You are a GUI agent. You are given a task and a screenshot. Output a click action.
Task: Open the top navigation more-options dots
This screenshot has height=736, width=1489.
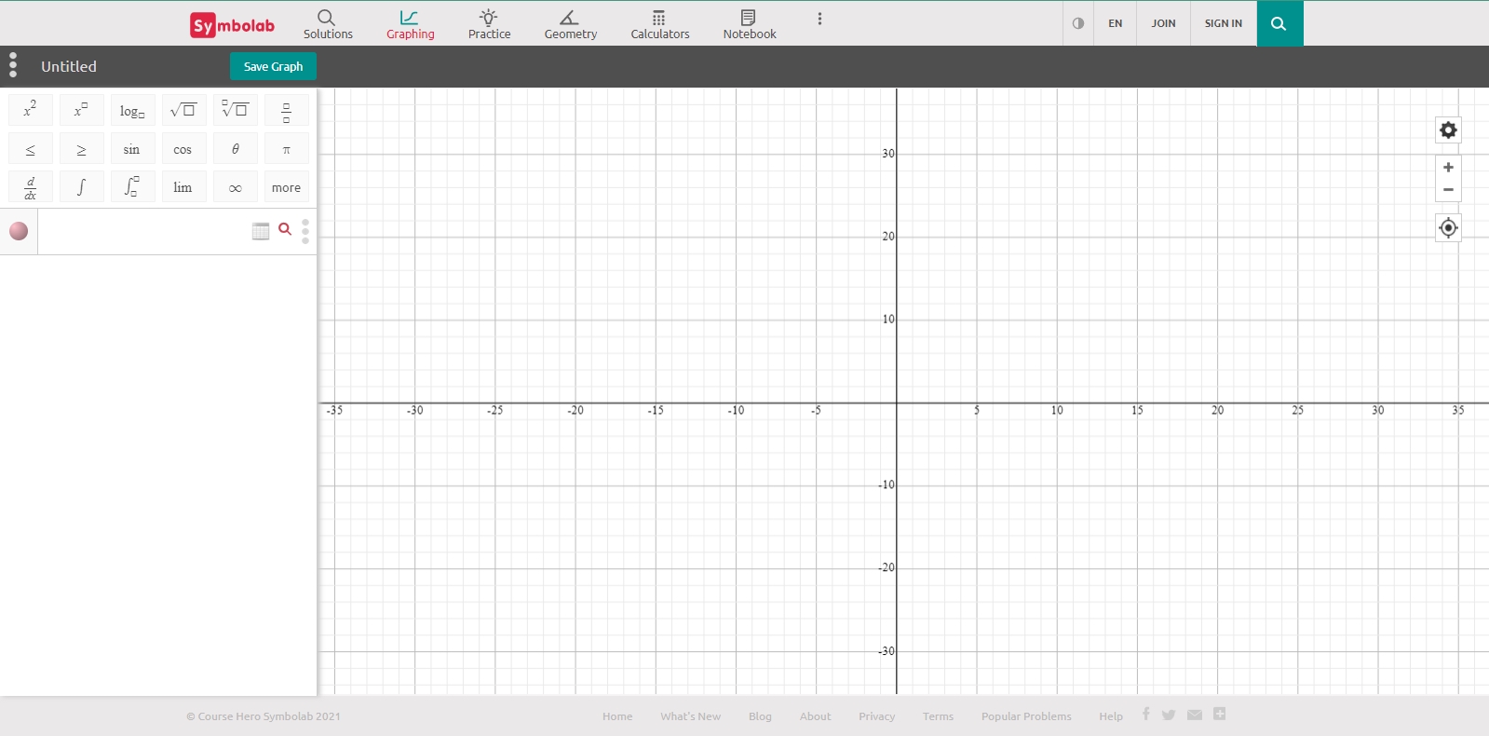click(x=819, y=19)
